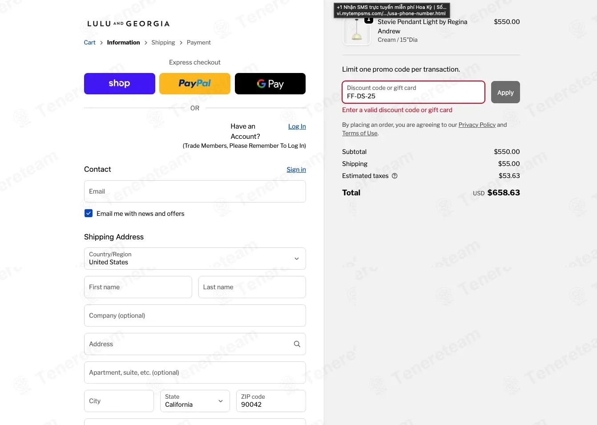Click the Limit one promo code notice

[401, 69]
